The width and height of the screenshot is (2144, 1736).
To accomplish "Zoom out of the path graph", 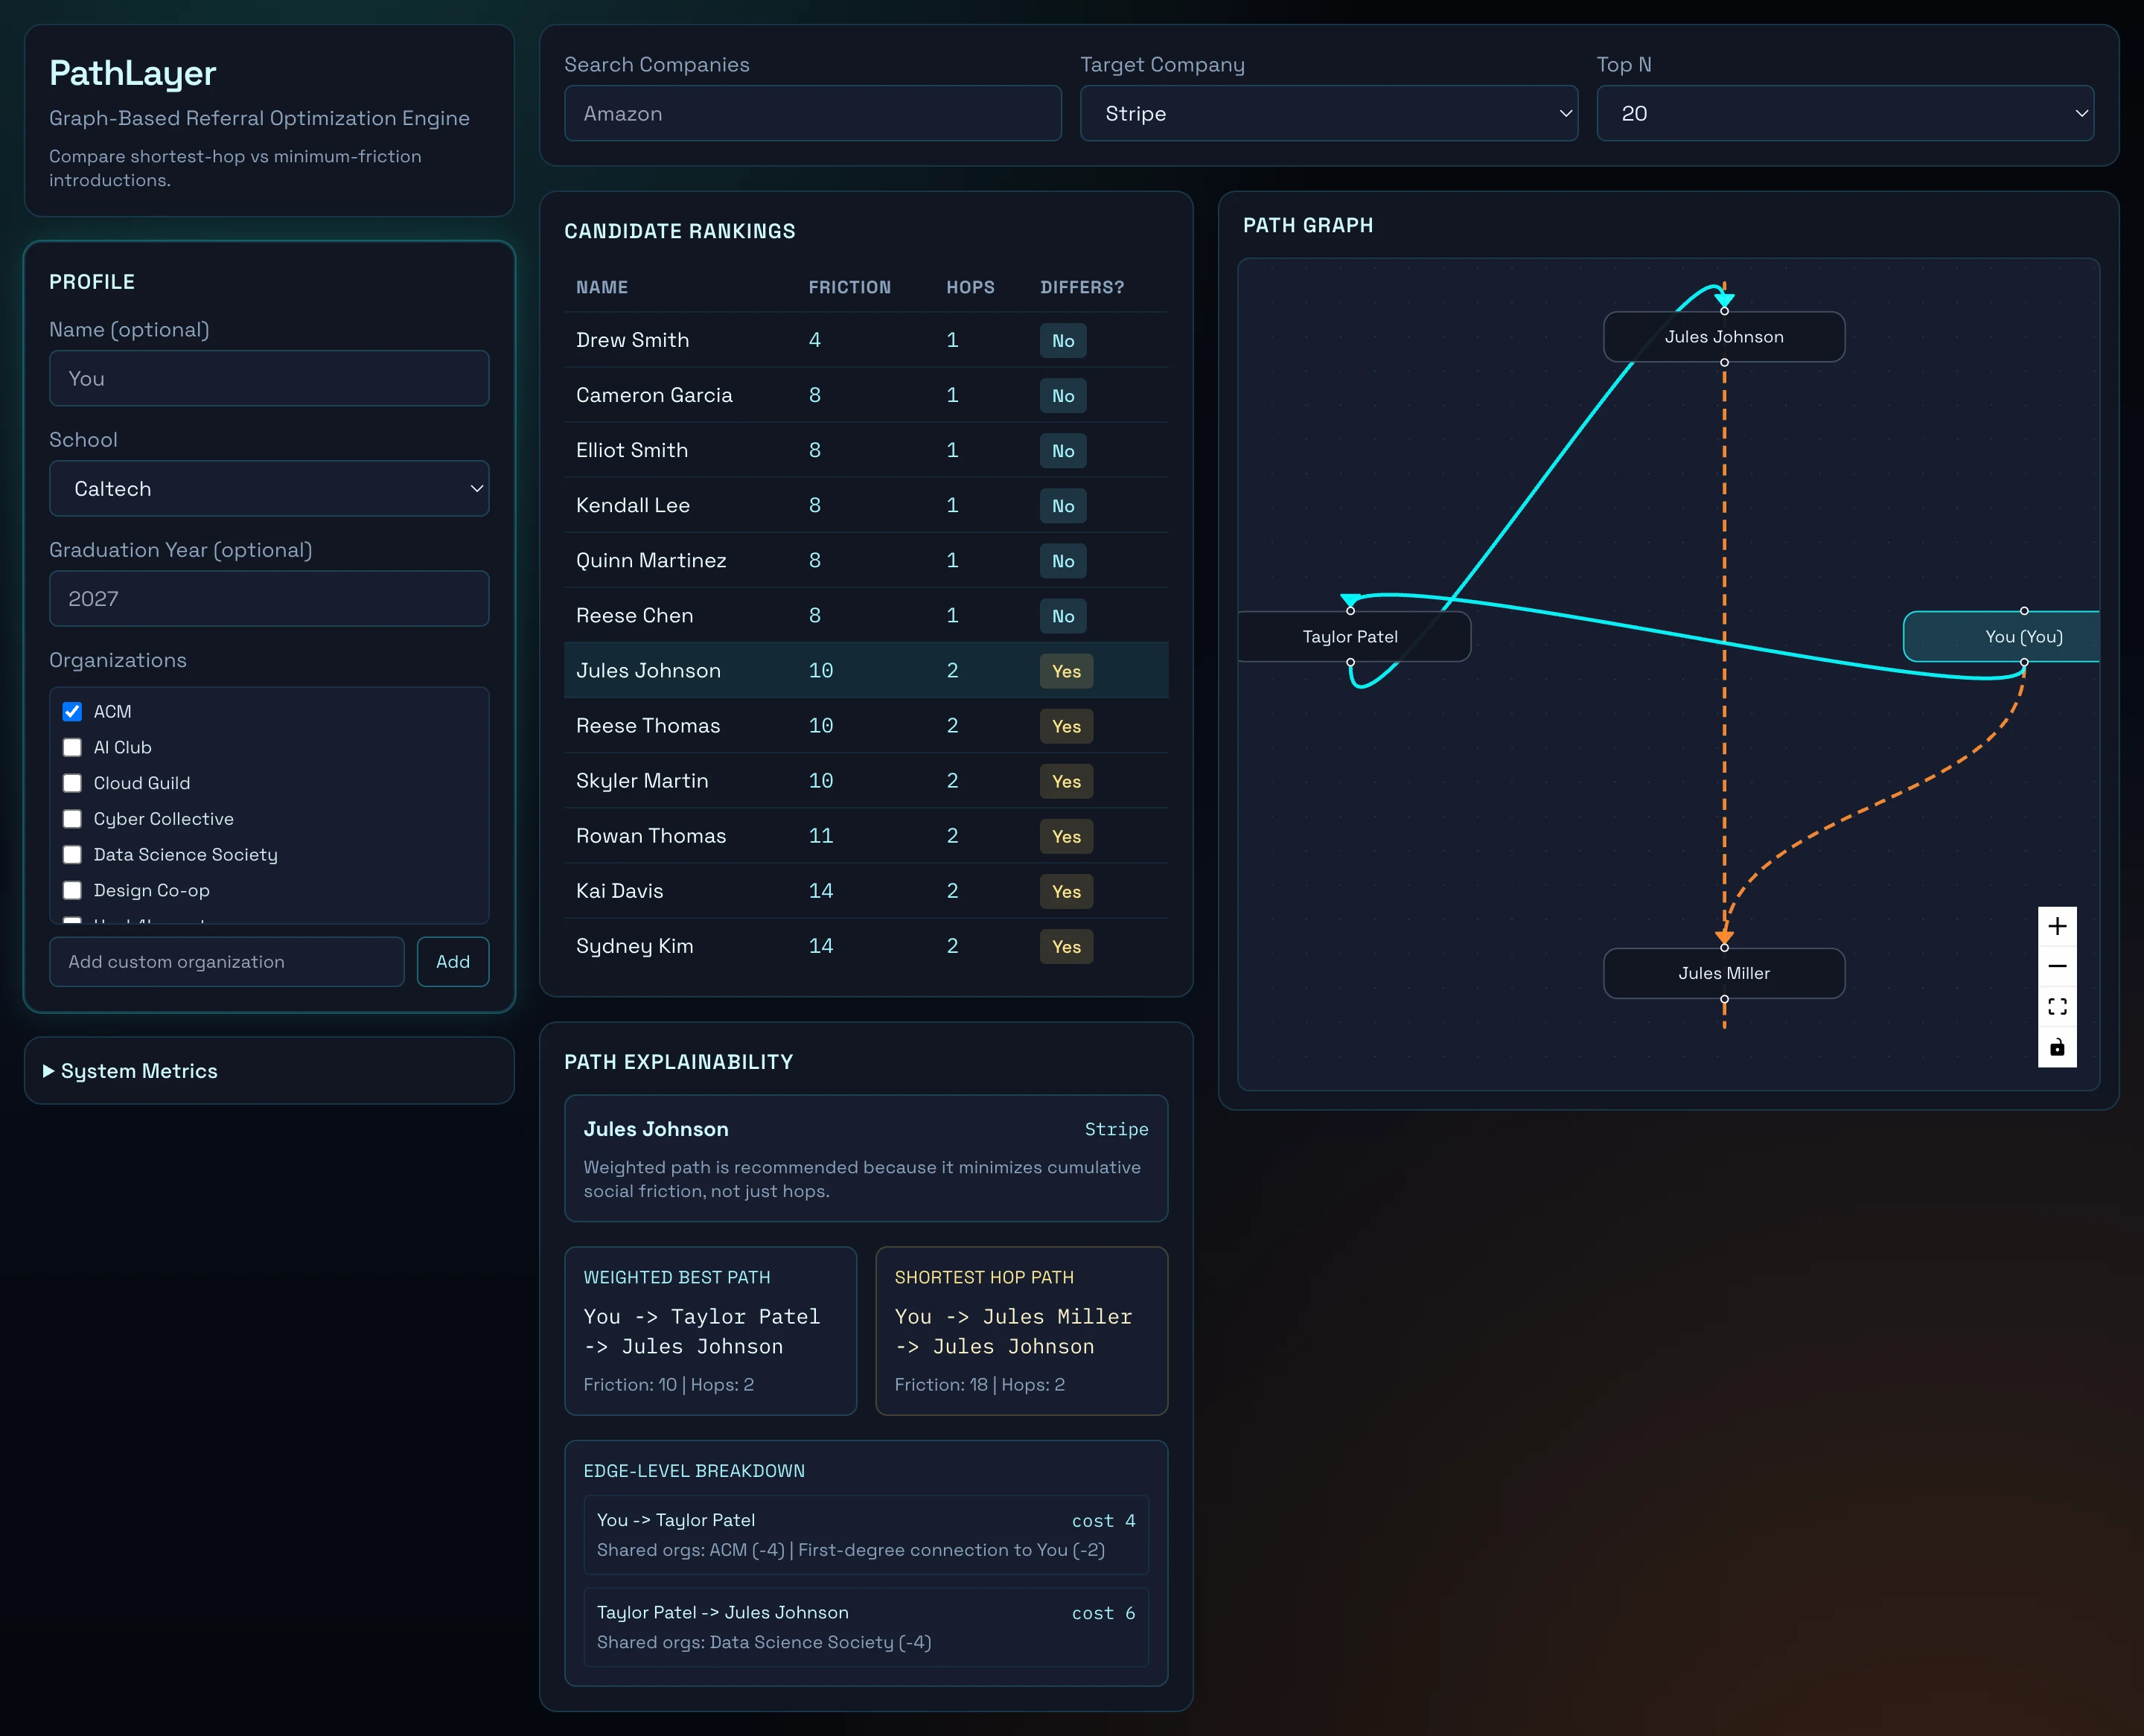I will [x=2056, y=966].
